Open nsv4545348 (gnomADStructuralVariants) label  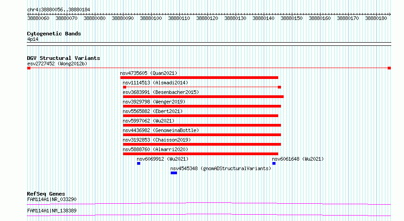point(221,168)
